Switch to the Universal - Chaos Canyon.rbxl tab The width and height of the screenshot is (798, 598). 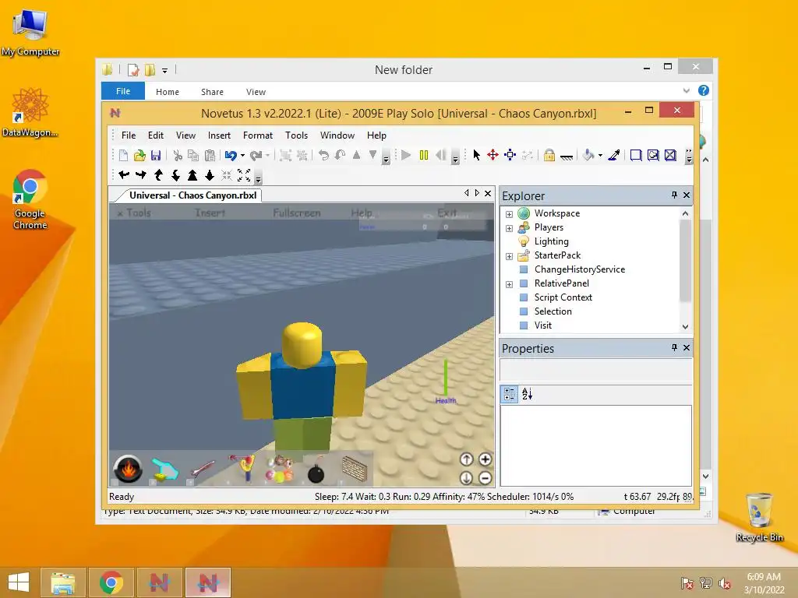[x=192, y=195]
